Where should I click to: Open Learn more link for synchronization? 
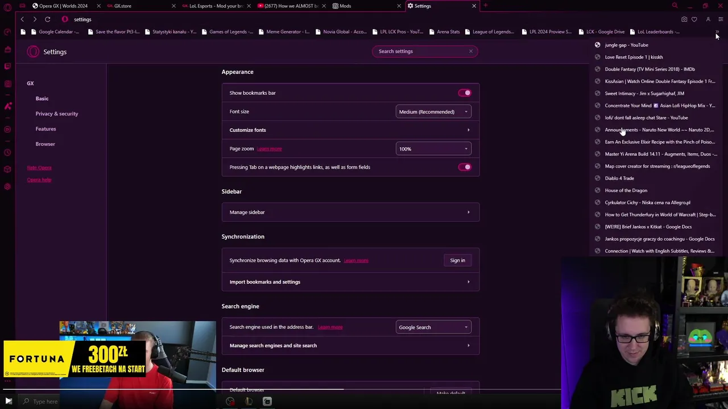click(356, 260)
